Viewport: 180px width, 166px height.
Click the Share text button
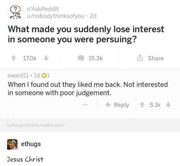pyautogui.click(x=155, y=58)
